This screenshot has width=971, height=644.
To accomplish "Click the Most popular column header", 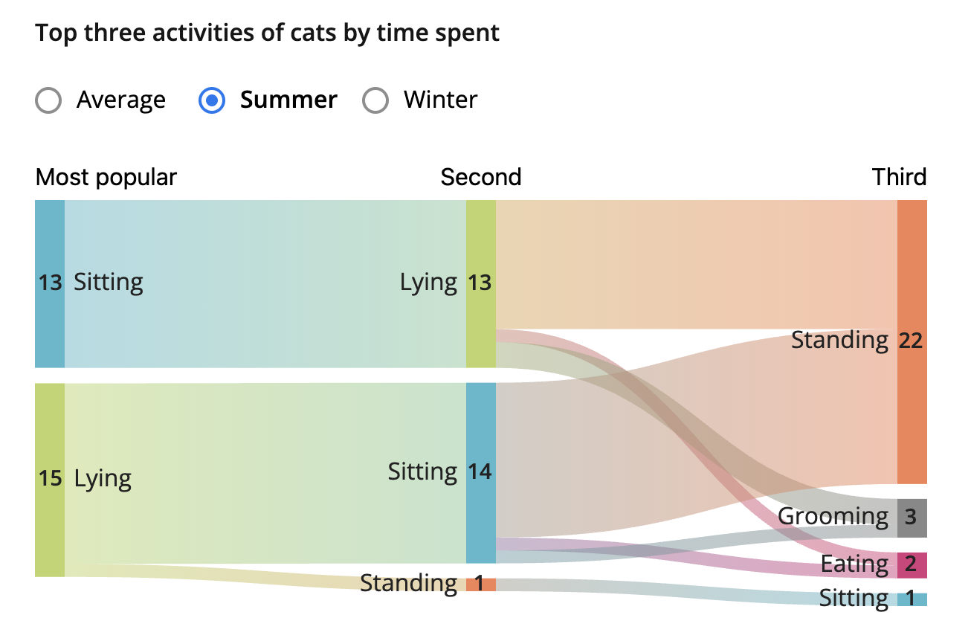I will [106, 178].
